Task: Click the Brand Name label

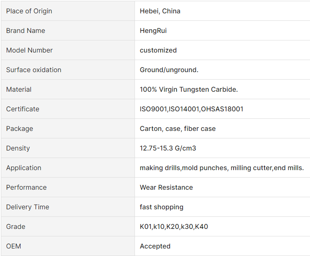Action: pos(25,30)
